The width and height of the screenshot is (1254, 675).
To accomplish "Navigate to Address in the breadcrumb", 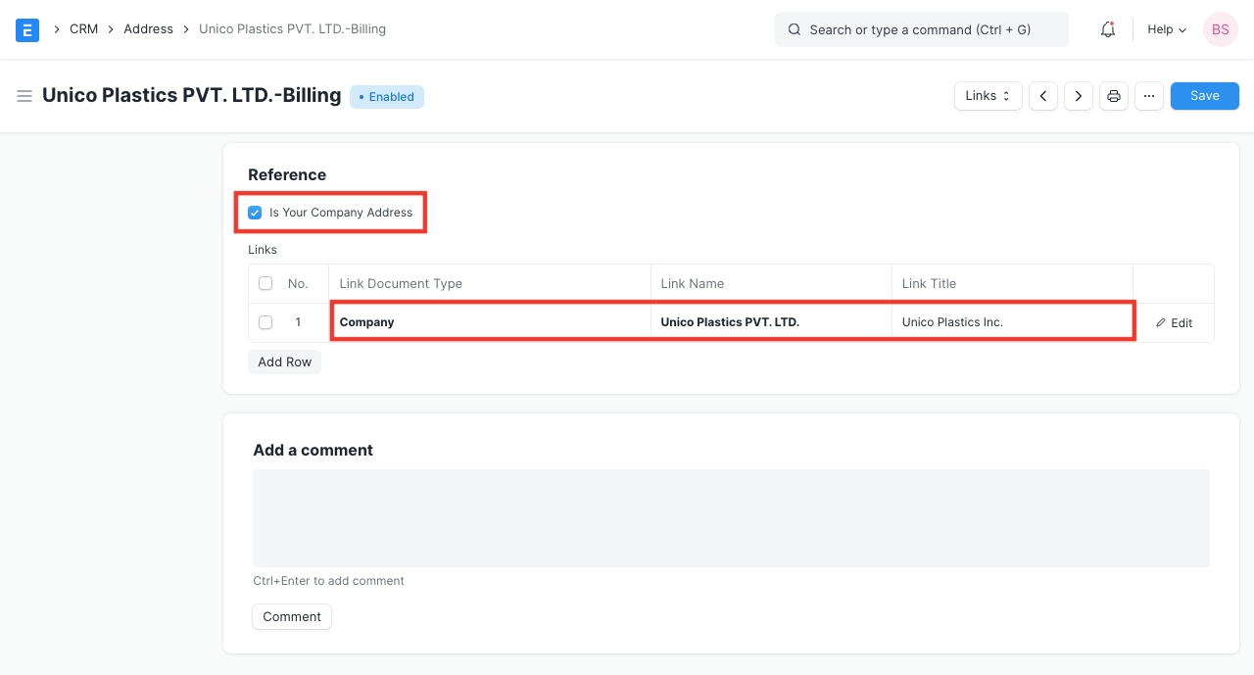I will click(148, 29).
